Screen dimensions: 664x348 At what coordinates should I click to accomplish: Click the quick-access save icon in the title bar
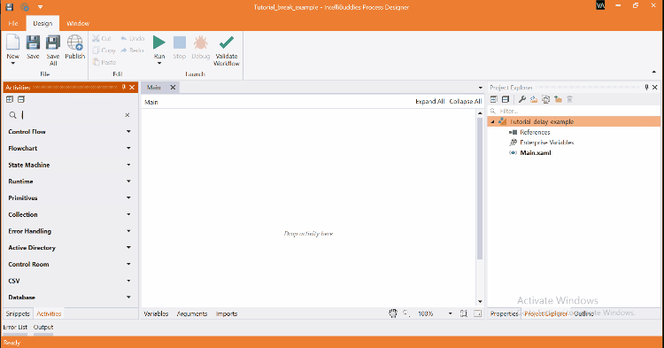pos(9,7)
